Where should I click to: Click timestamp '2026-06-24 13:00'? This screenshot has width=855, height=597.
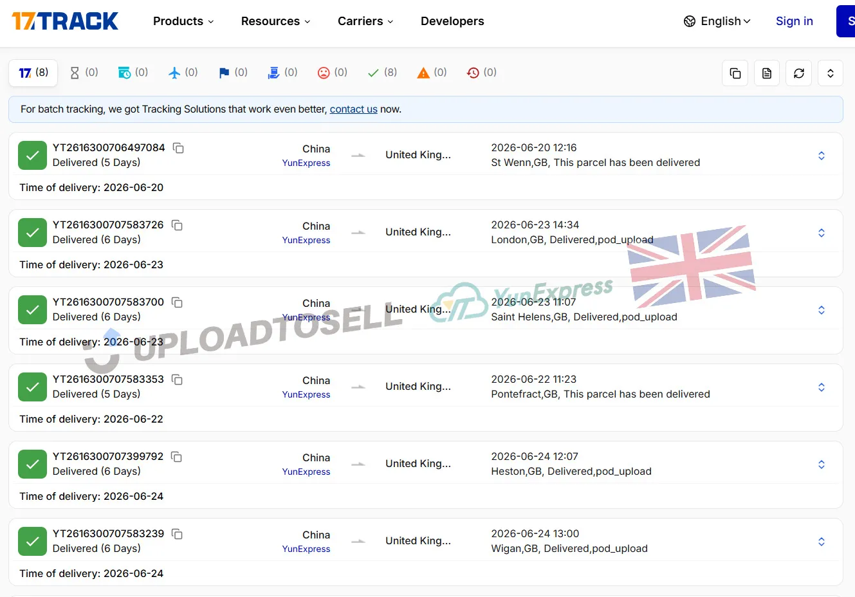coord(535,534)
